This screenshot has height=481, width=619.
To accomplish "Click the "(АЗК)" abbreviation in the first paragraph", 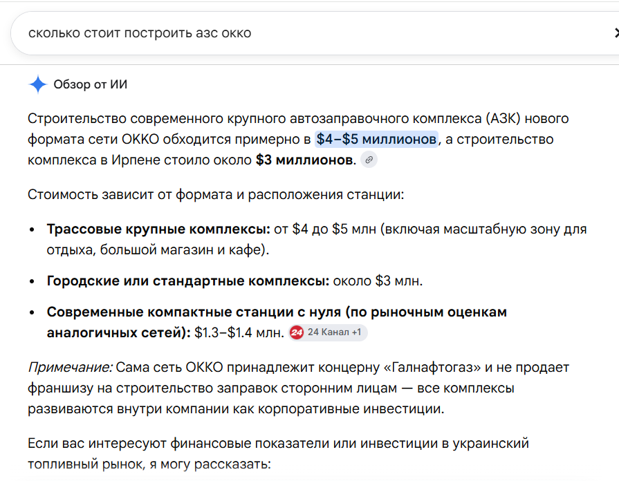I will click(503, 119).
